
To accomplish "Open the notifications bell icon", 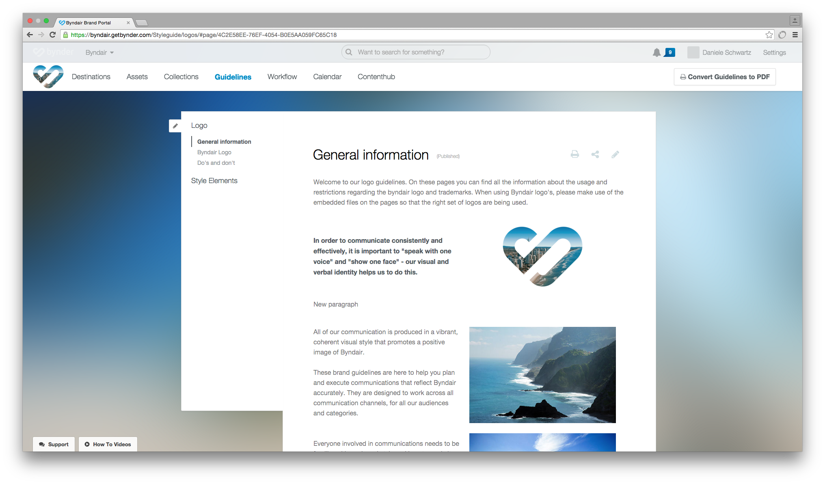I will (x=657, y=52).
